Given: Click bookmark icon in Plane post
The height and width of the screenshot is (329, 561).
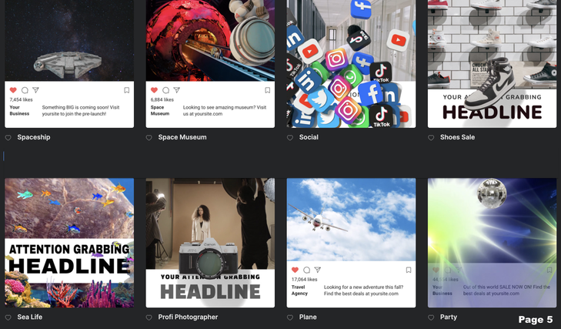Looking at the screenshot, I should pyautogui.click(x=409, y=270).
